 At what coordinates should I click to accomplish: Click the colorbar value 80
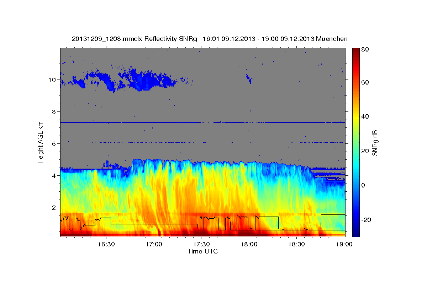pyautogui.click(x=365, y=49)
